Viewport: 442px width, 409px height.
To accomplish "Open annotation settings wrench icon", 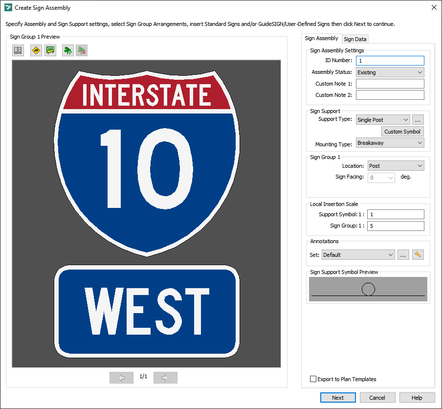I will click(418, 255).
